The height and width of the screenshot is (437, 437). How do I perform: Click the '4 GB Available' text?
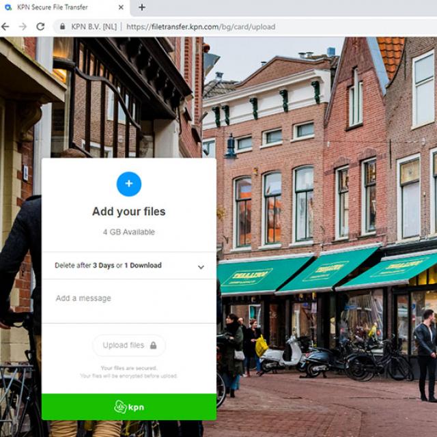click(128, 232)
